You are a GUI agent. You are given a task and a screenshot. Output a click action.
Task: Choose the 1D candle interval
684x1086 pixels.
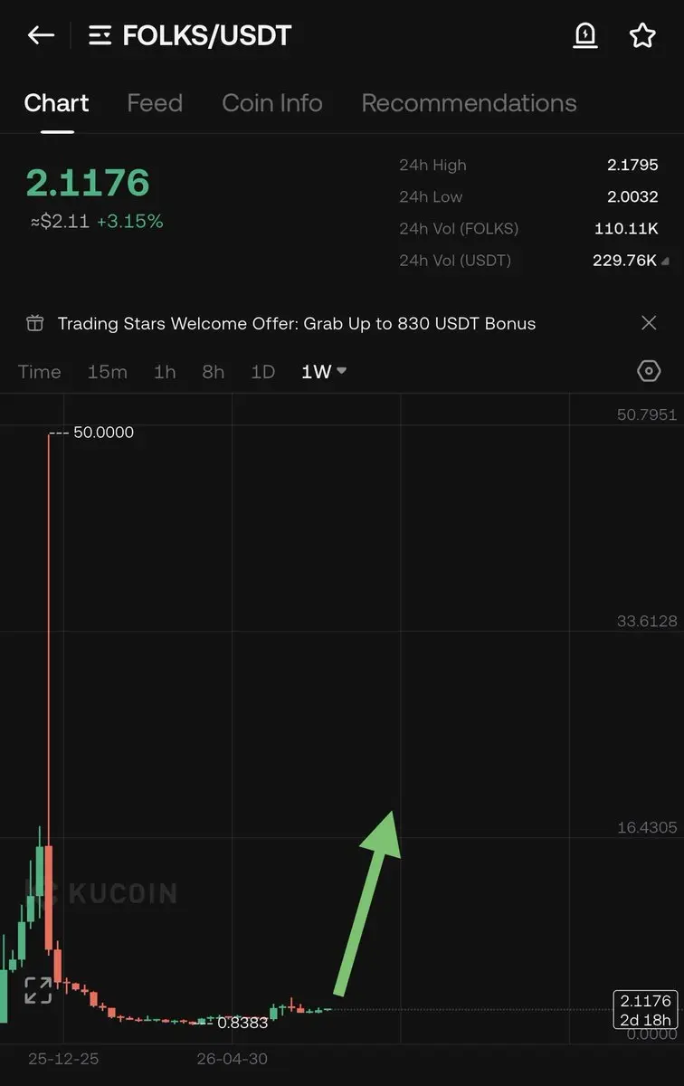tap(262, 372)
